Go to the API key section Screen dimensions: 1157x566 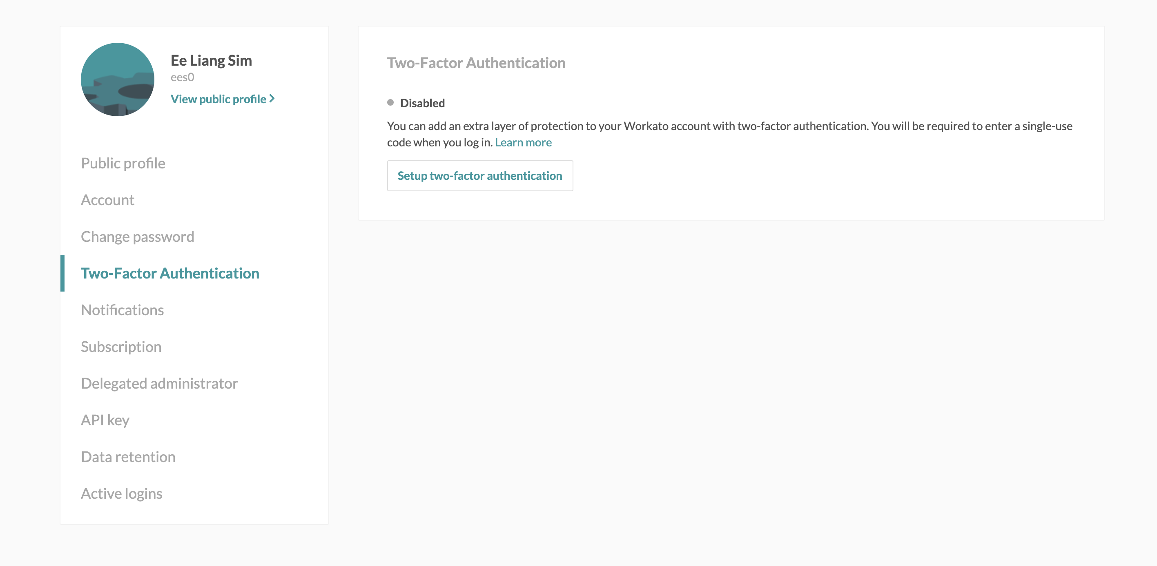[105, 420]
